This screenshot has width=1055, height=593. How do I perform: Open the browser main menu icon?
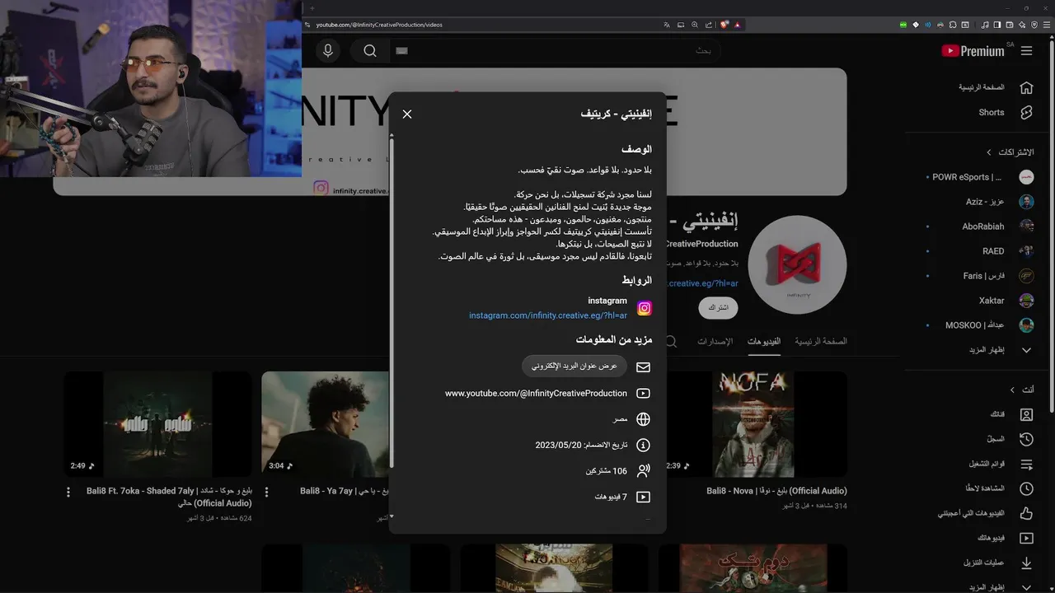tap(1046, 25)
